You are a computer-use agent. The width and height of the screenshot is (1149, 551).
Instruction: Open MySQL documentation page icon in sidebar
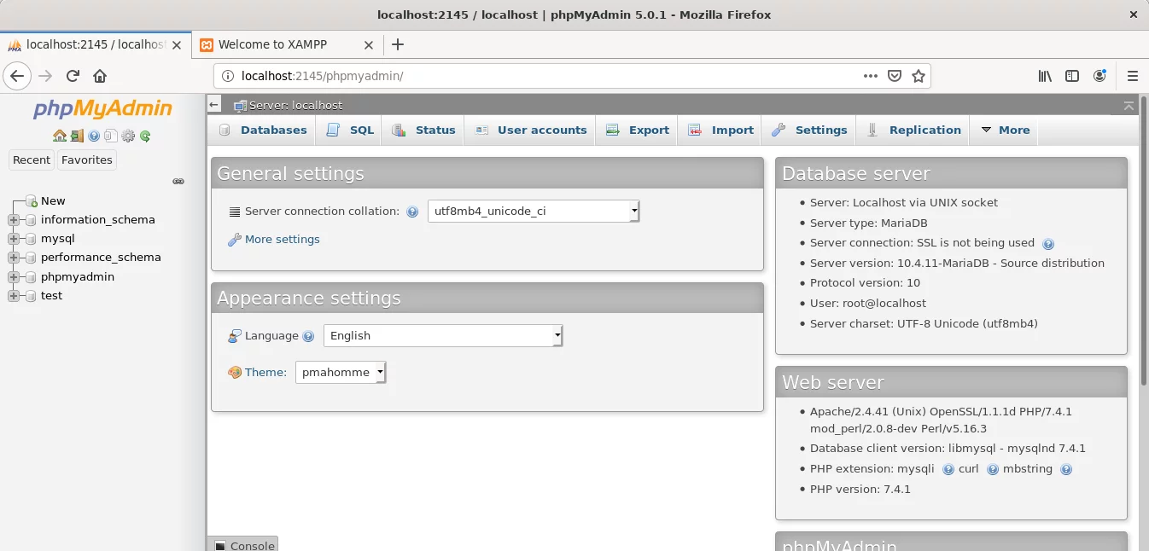click(111, 136)
